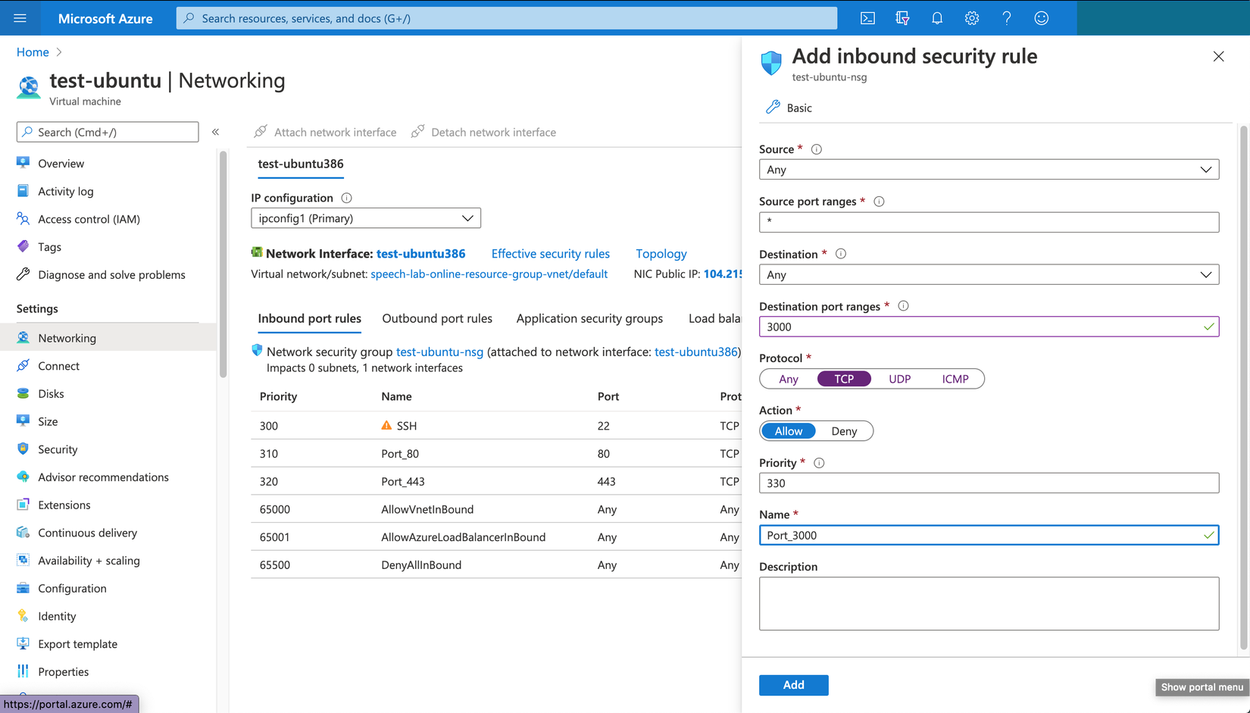1250x713 pixels.
Task: Click the directory and subscription filter icon
Action: point(902,18)
